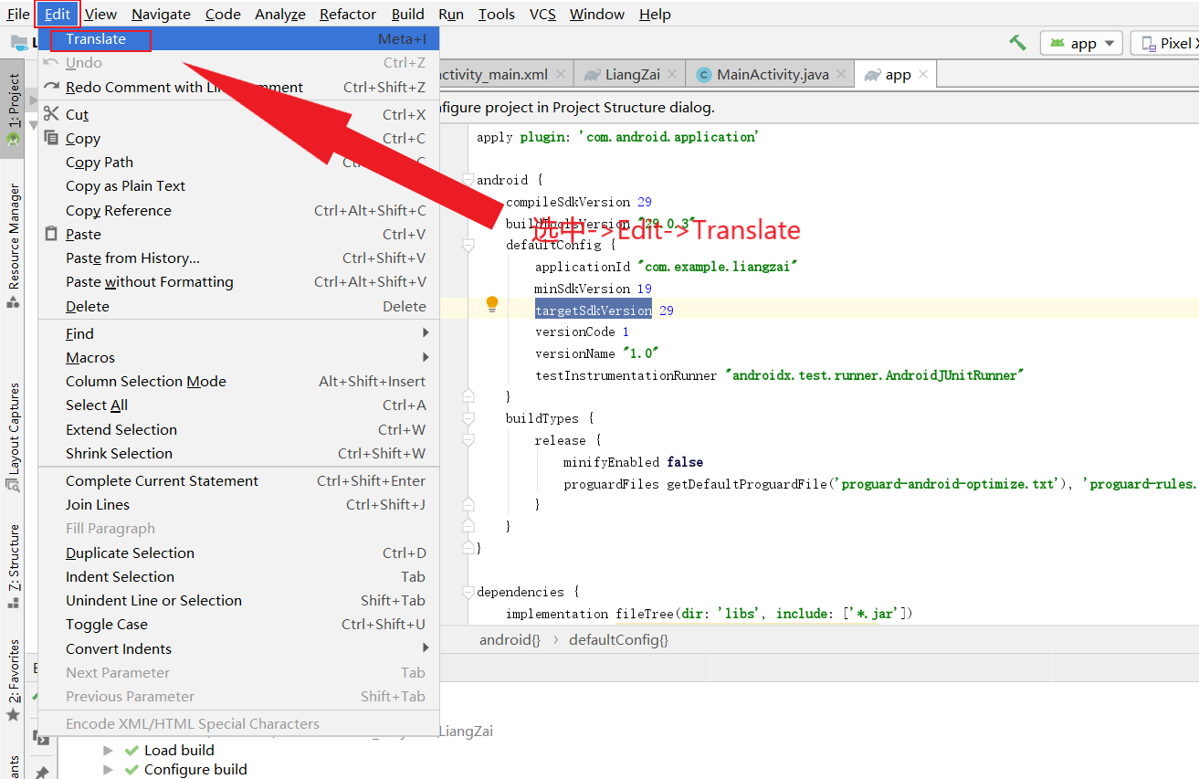This screenshot has width=1199, height=779.
Task: Switch to the MainActivity.java tab
Action: pyautogui.click(x=772, y=75)
